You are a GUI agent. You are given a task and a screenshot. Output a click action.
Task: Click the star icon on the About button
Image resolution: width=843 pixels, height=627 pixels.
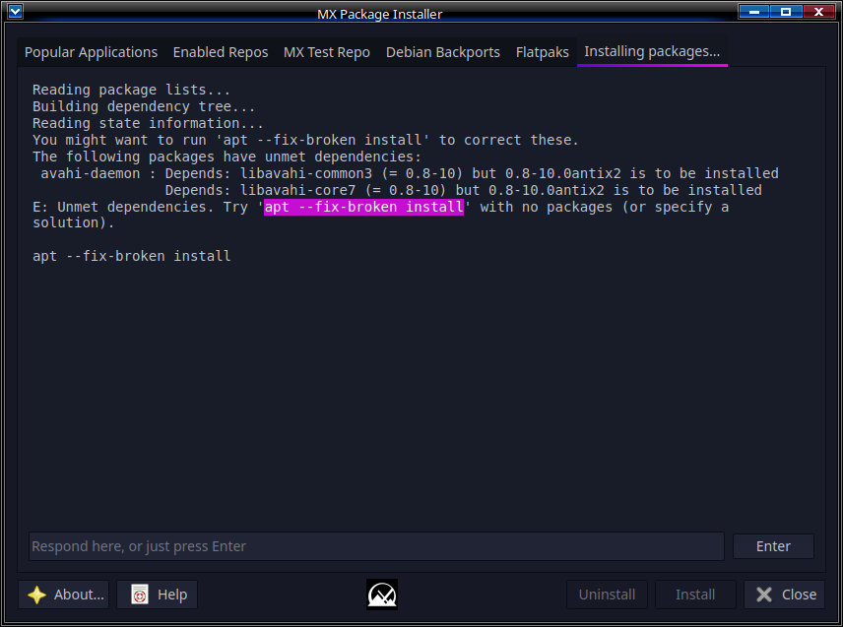[36, 595]
